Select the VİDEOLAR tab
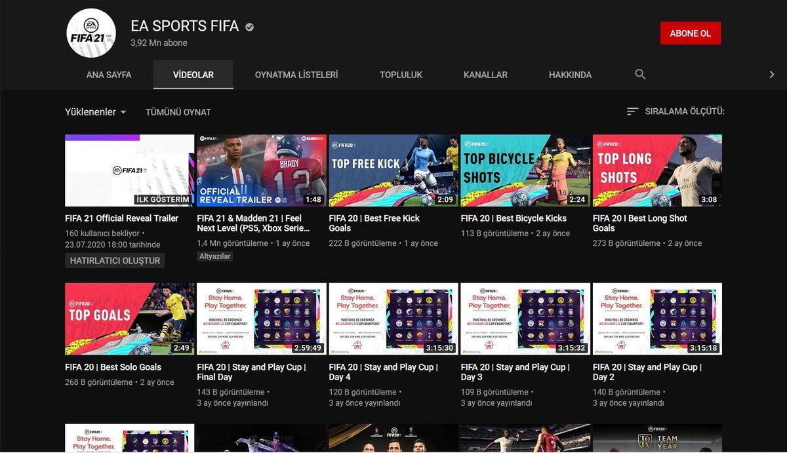Viewport: 787px width, 453px height. [193, 75]
